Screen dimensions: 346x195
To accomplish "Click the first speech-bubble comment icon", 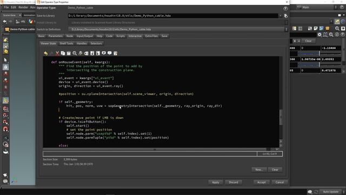I will [x=104, y=53].
